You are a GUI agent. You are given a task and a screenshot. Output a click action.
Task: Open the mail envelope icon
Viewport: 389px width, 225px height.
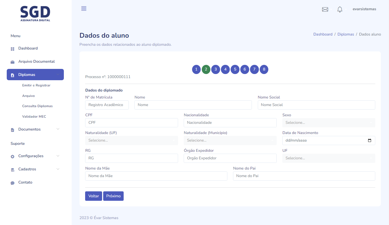pos(325,9)
